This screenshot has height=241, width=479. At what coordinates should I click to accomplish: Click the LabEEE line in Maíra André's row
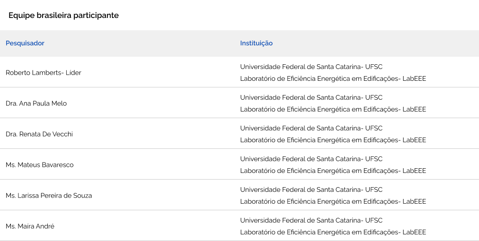tap(333, 232)
